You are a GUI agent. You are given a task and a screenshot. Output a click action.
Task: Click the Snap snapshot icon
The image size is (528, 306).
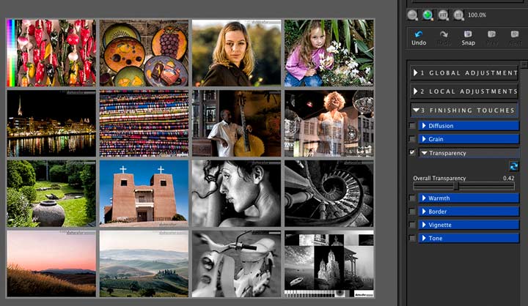coord(468,34)
